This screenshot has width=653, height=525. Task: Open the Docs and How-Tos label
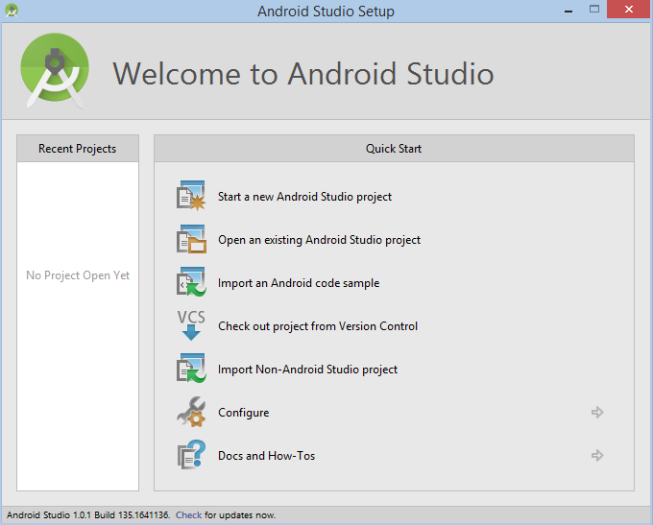(267, 456)
